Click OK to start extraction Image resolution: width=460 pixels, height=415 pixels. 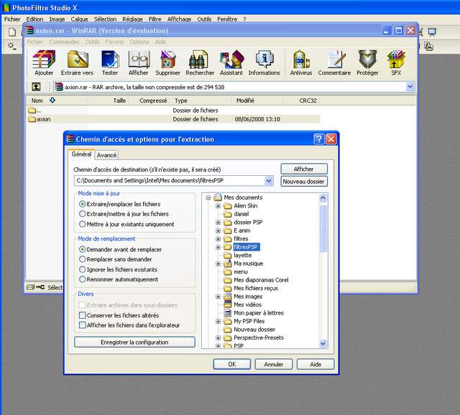point(231,364)
